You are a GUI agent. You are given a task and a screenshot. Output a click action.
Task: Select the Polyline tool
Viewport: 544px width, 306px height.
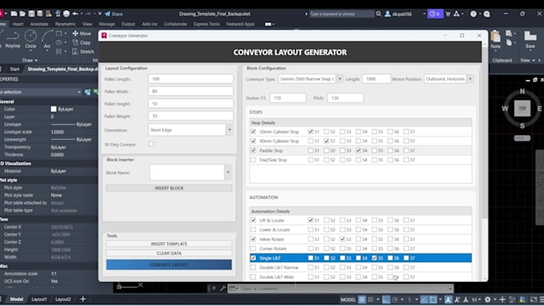13,39
